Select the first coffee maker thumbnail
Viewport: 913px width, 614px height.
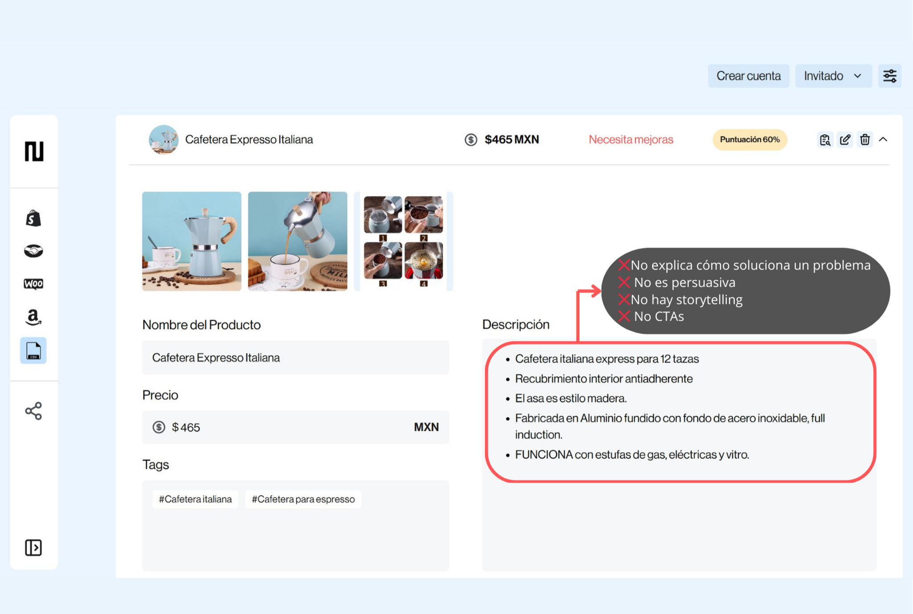click(192, 241)
